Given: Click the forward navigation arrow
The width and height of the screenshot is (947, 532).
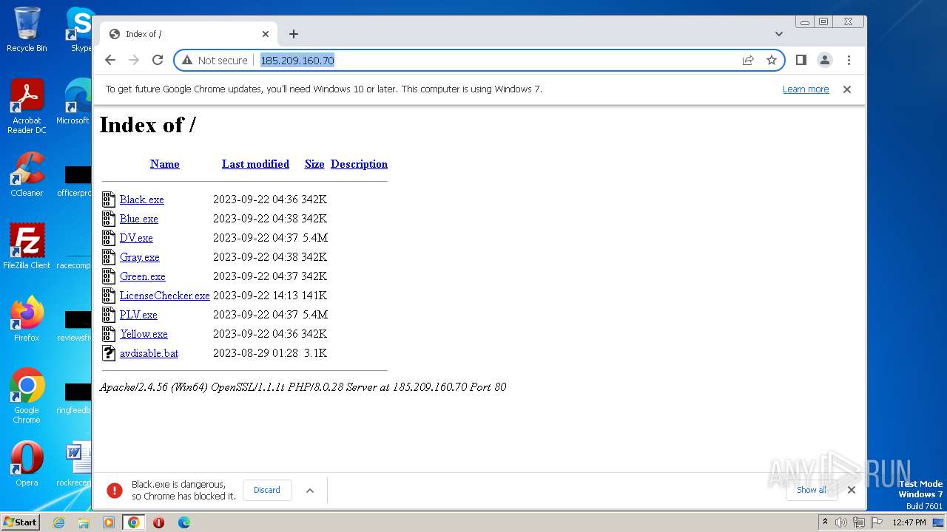Looking at the screenshot, I should 134,60.
